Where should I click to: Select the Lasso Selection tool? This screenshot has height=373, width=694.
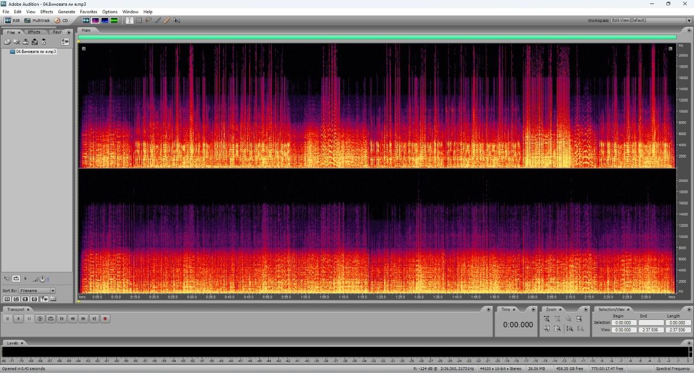pyautogui.click(x=148, y=20)
